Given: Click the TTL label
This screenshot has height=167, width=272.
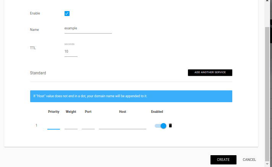Looking at the screenshot, I should [x=33, y=48].
